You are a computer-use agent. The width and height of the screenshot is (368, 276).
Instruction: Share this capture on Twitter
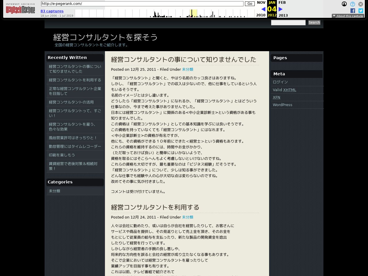pos(361,11)
